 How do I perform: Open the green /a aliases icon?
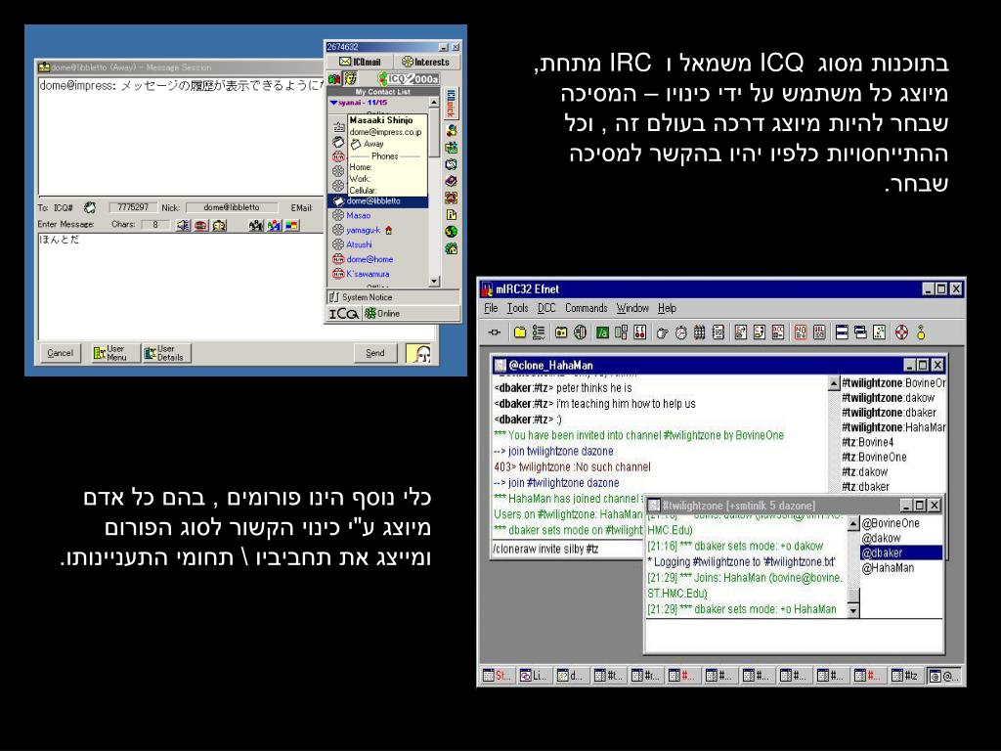602,332
